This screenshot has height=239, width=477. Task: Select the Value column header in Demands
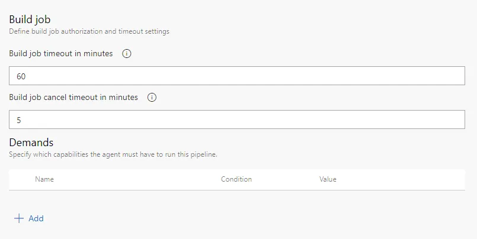pos(328,179)
